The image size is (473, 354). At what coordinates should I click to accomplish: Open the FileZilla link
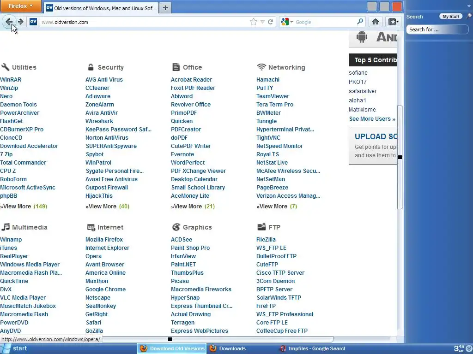point(266,240)
